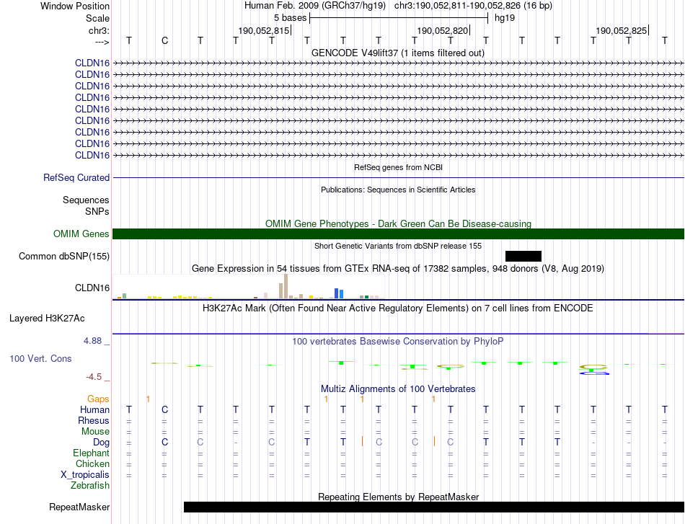Click the 190,052,815 coordinate marker
Image resolution: width=685 pixels, height=524 pixels.
tap(263, 30)
